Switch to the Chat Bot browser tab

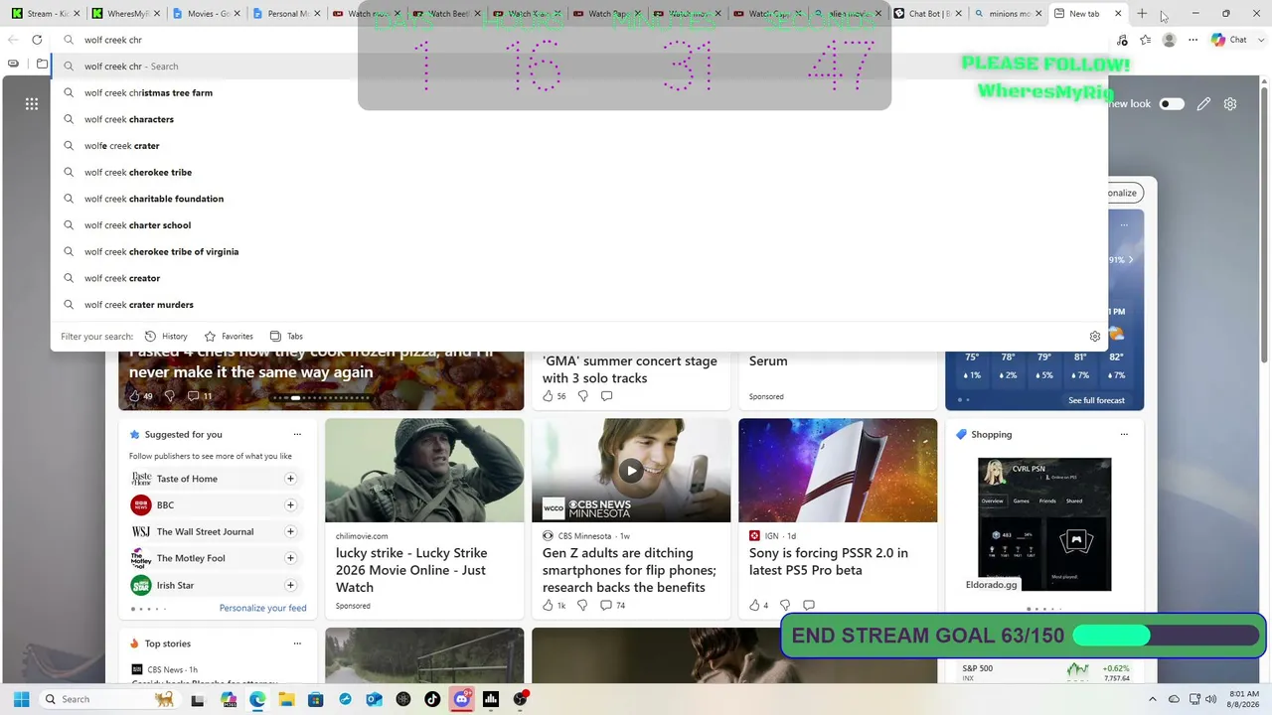(924, 14)
